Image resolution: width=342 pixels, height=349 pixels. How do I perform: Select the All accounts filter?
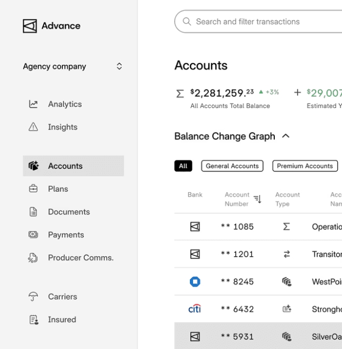pos(183,166)
